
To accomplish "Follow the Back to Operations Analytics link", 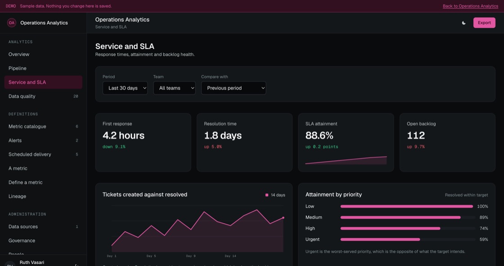I will click(x=470, y=6).
